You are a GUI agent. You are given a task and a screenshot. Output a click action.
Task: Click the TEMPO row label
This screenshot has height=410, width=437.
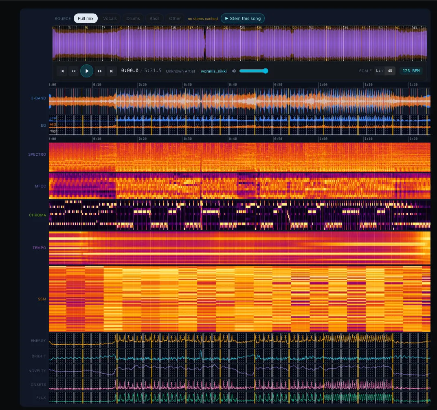pos(39,248)
